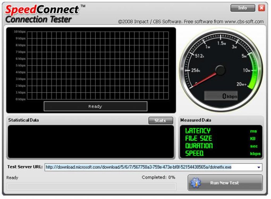Screen dimensions: 271x199
Task: Click the Info button
Action: [x=243, y=8]
